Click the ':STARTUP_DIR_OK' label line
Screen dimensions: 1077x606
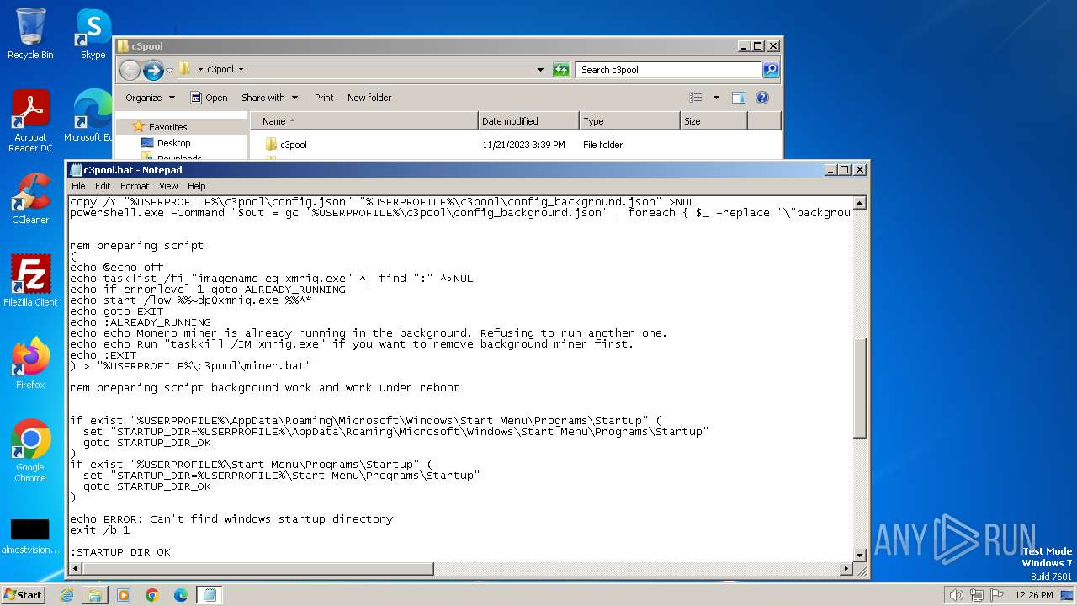pyautogui.click(x=120, y=552)
